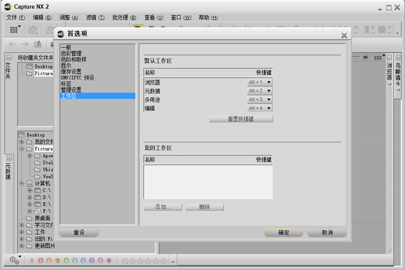Open the thumbnail grid view dropdown

[379, 57]
